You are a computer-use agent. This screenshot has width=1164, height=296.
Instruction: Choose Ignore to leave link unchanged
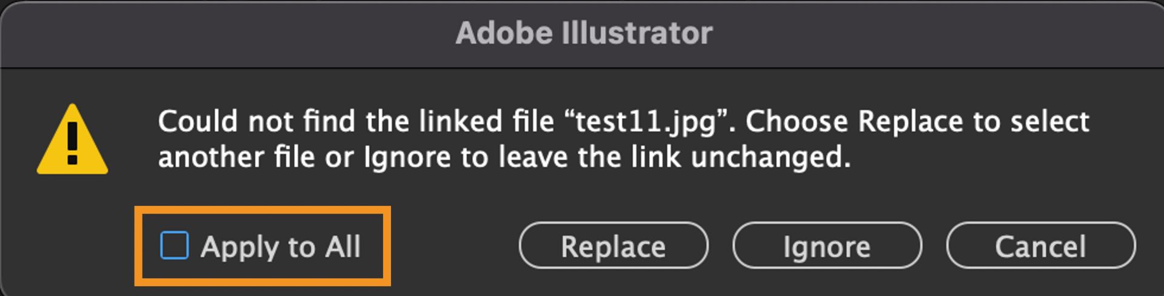pyautogui.click(x=827, y=246)
